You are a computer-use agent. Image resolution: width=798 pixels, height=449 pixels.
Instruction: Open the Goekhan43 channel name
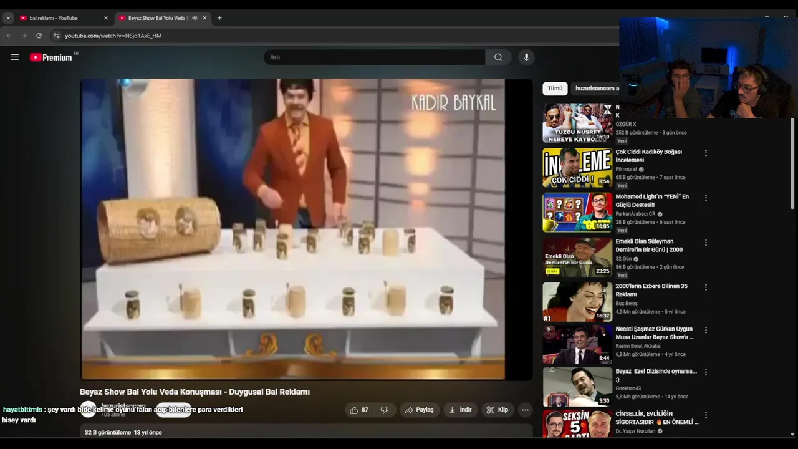coord(628,389)
